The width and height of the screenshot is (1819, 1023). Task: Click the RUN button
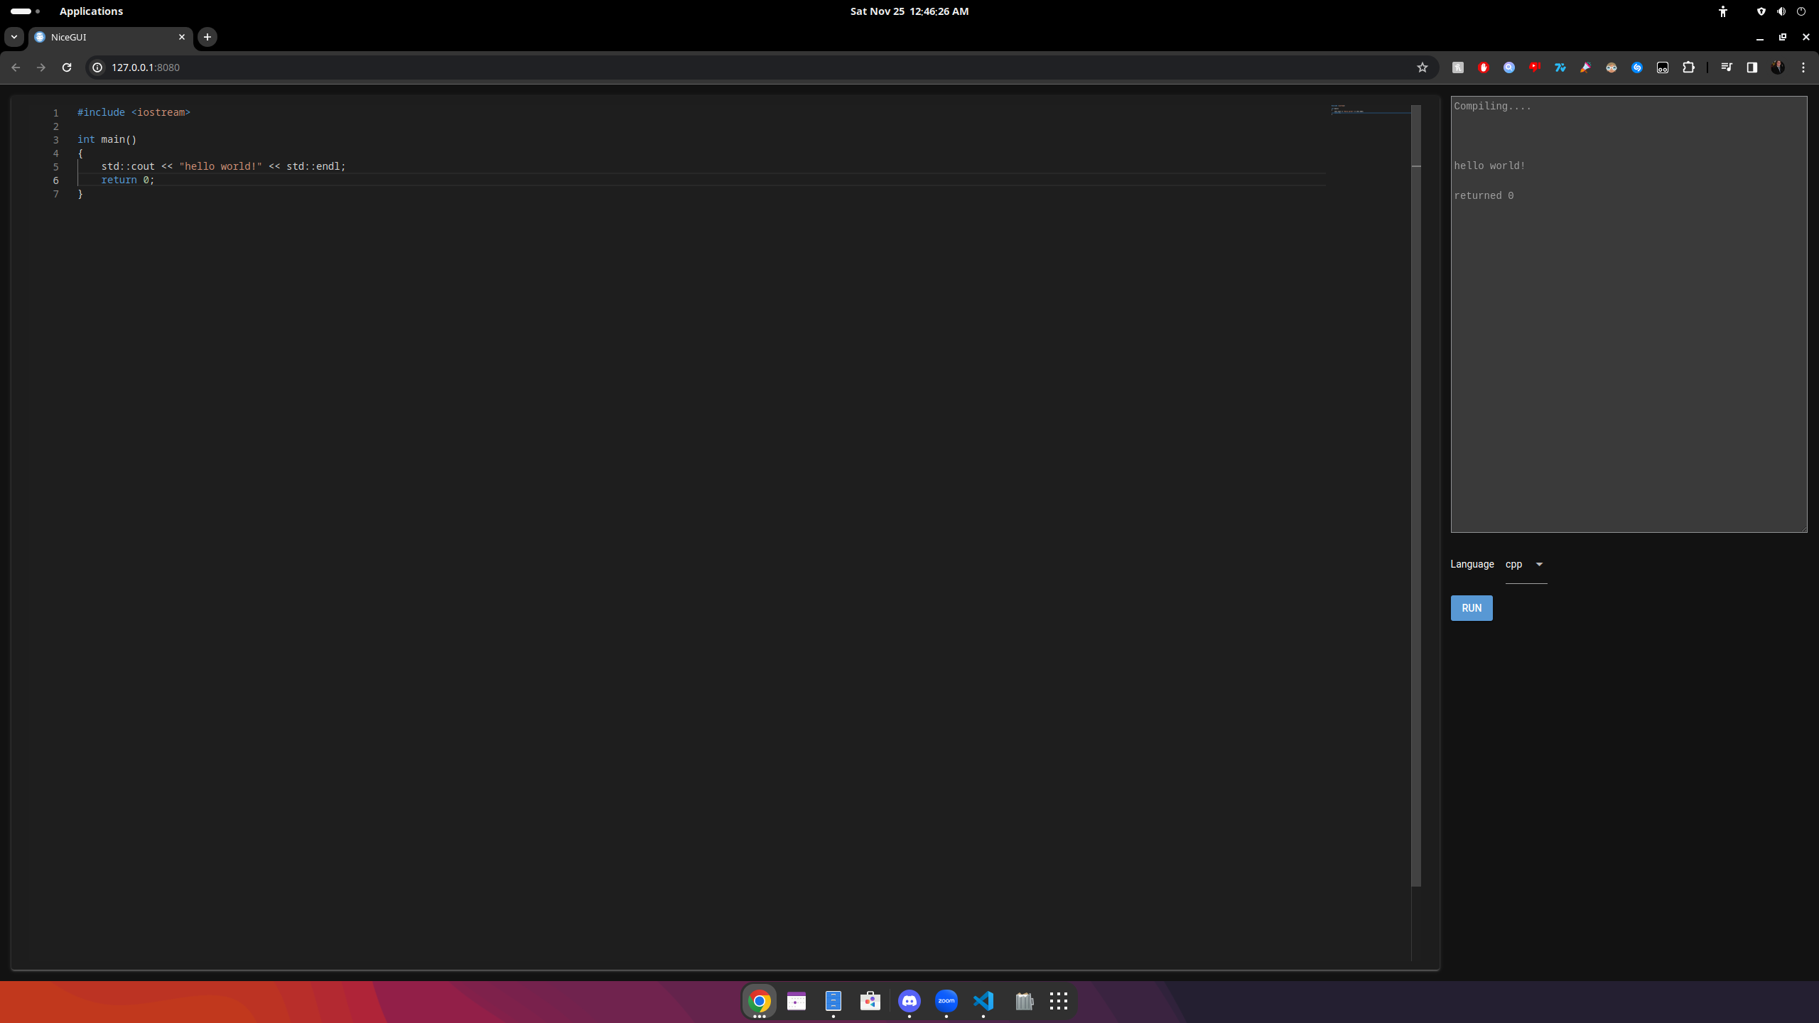coord(1471,608)
